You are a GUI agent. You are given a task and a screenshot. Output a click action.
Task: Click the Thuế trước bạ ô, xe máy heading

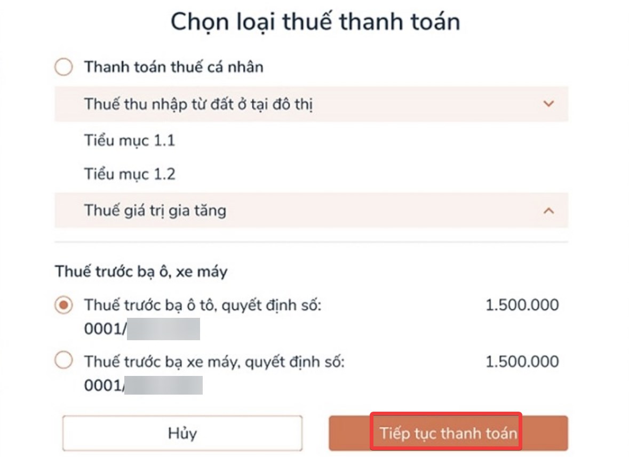click(140, 271)
